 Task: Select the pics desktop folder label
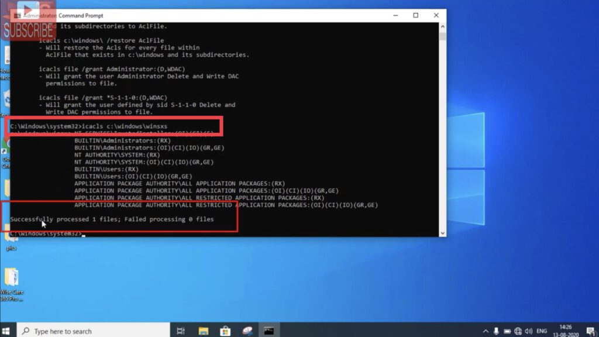(x=12, y=248)
